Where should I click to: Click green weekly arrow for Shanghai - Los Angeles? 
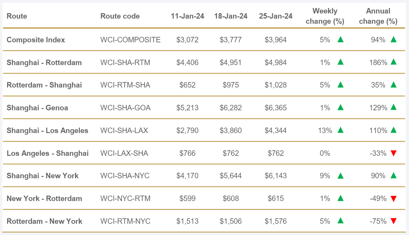click(340, 130)
